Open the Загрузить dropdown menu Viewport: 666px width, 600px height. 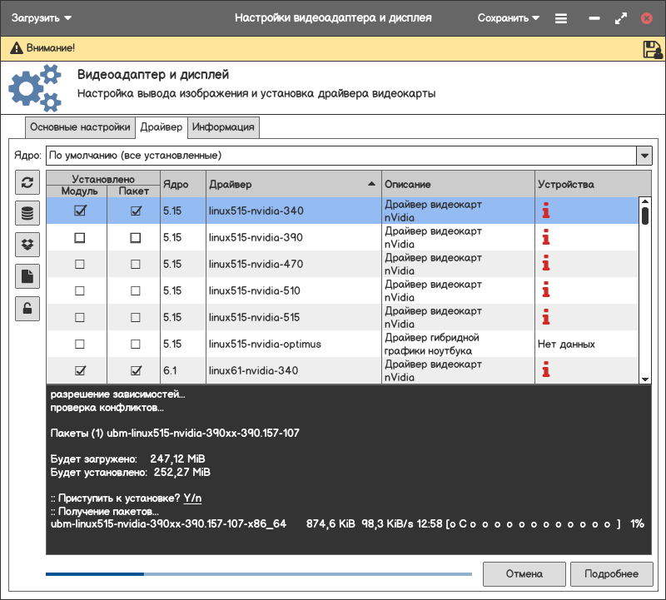[x=42, y=18]
